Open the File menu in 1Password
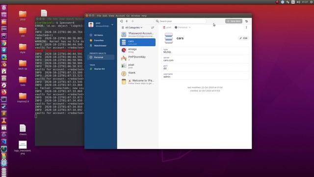This screenshot has height=177, width=314. (x=99, y=16)
